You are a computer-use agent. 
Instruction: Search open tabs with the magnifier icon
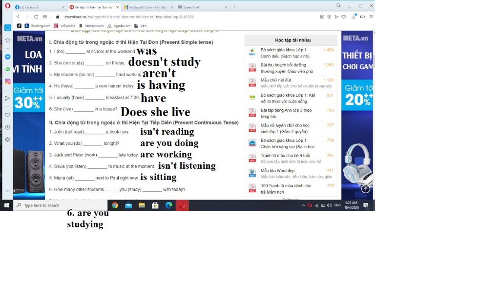coord(338,6)
